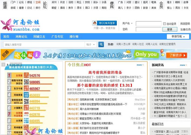Select slideshow page 5 indicator
The image size is (191, 135).
click(20, 65)
